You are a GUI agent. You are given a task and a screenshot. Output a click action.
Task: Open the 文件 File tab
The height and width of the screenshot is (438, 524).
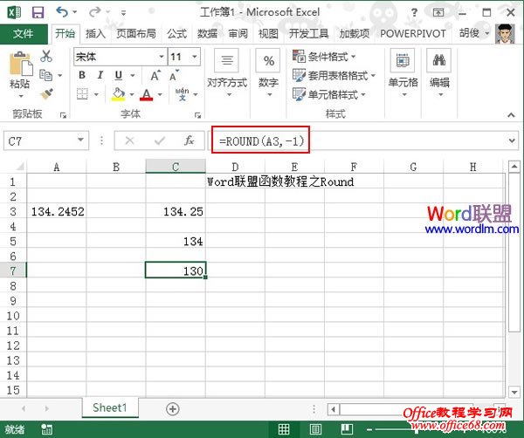click(24, 34)
